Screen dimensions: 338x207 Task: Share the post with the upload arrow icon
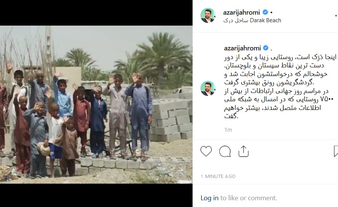(243, 151)
